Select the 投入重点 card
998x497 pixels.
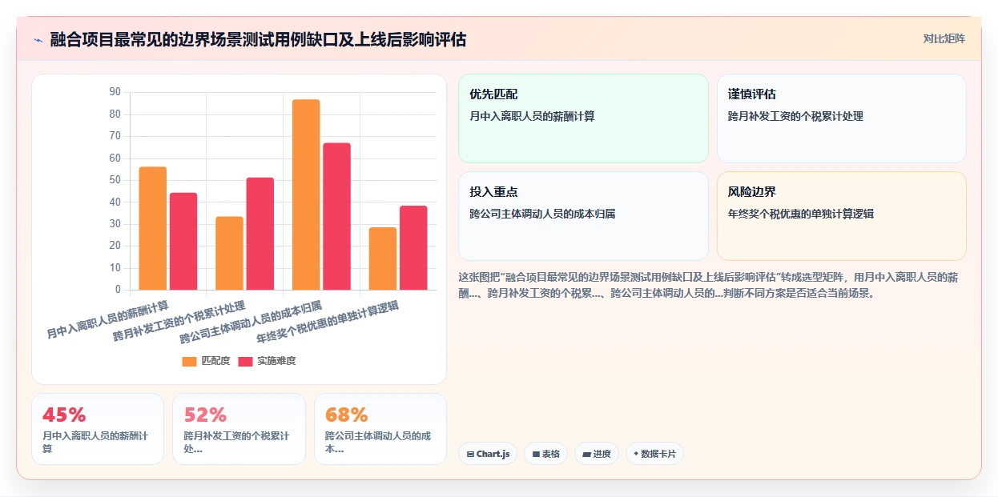tap(583, 216)
